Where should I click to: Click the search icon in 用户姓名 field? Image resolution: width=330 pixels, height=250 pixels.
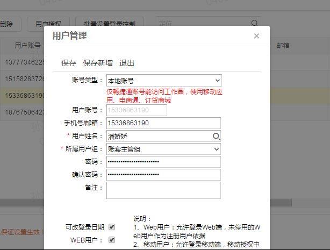216,136
